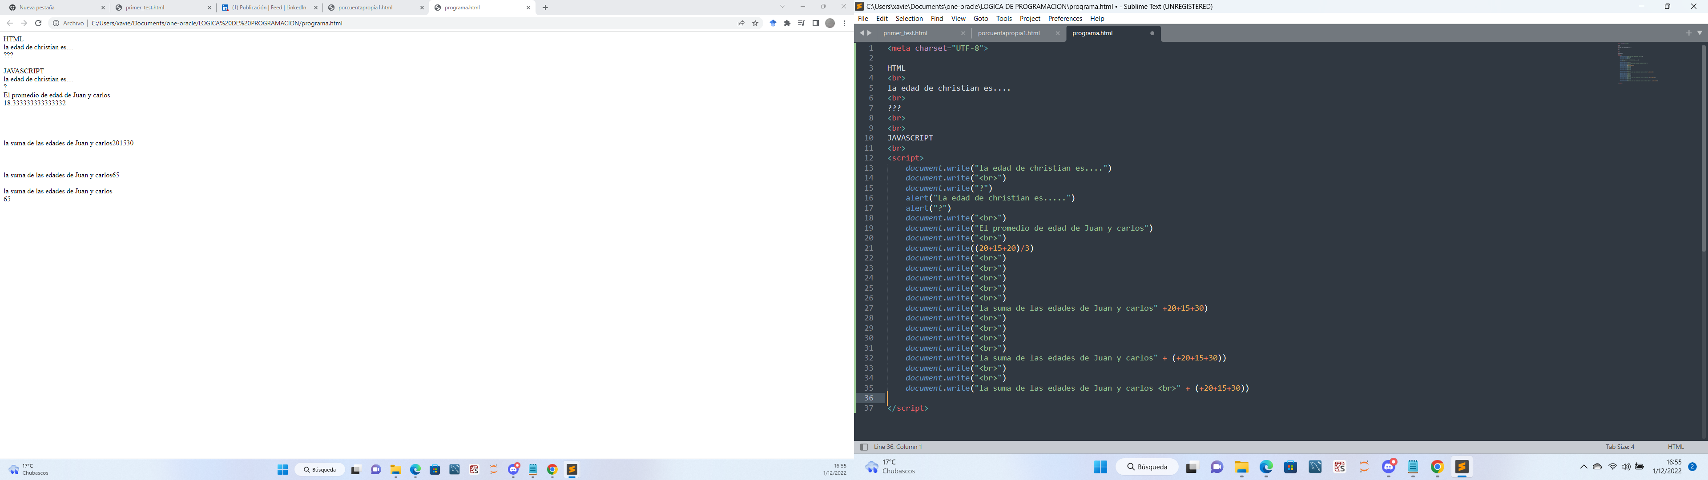Open Microsoft Store on taskbar under Sublime

(x=1290, y=468)
